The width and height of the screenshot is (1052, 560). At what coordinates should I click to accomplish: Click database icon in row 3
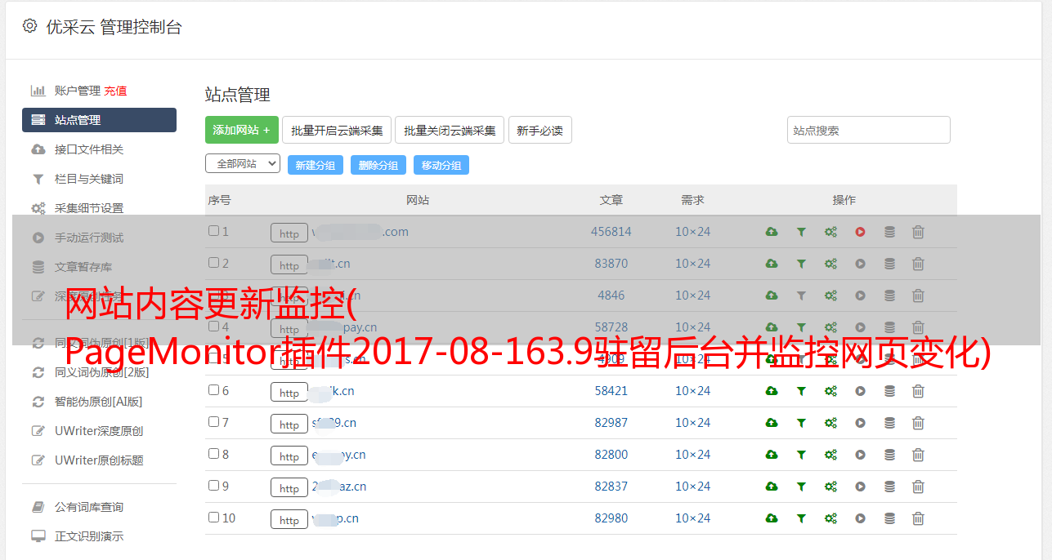889,296
